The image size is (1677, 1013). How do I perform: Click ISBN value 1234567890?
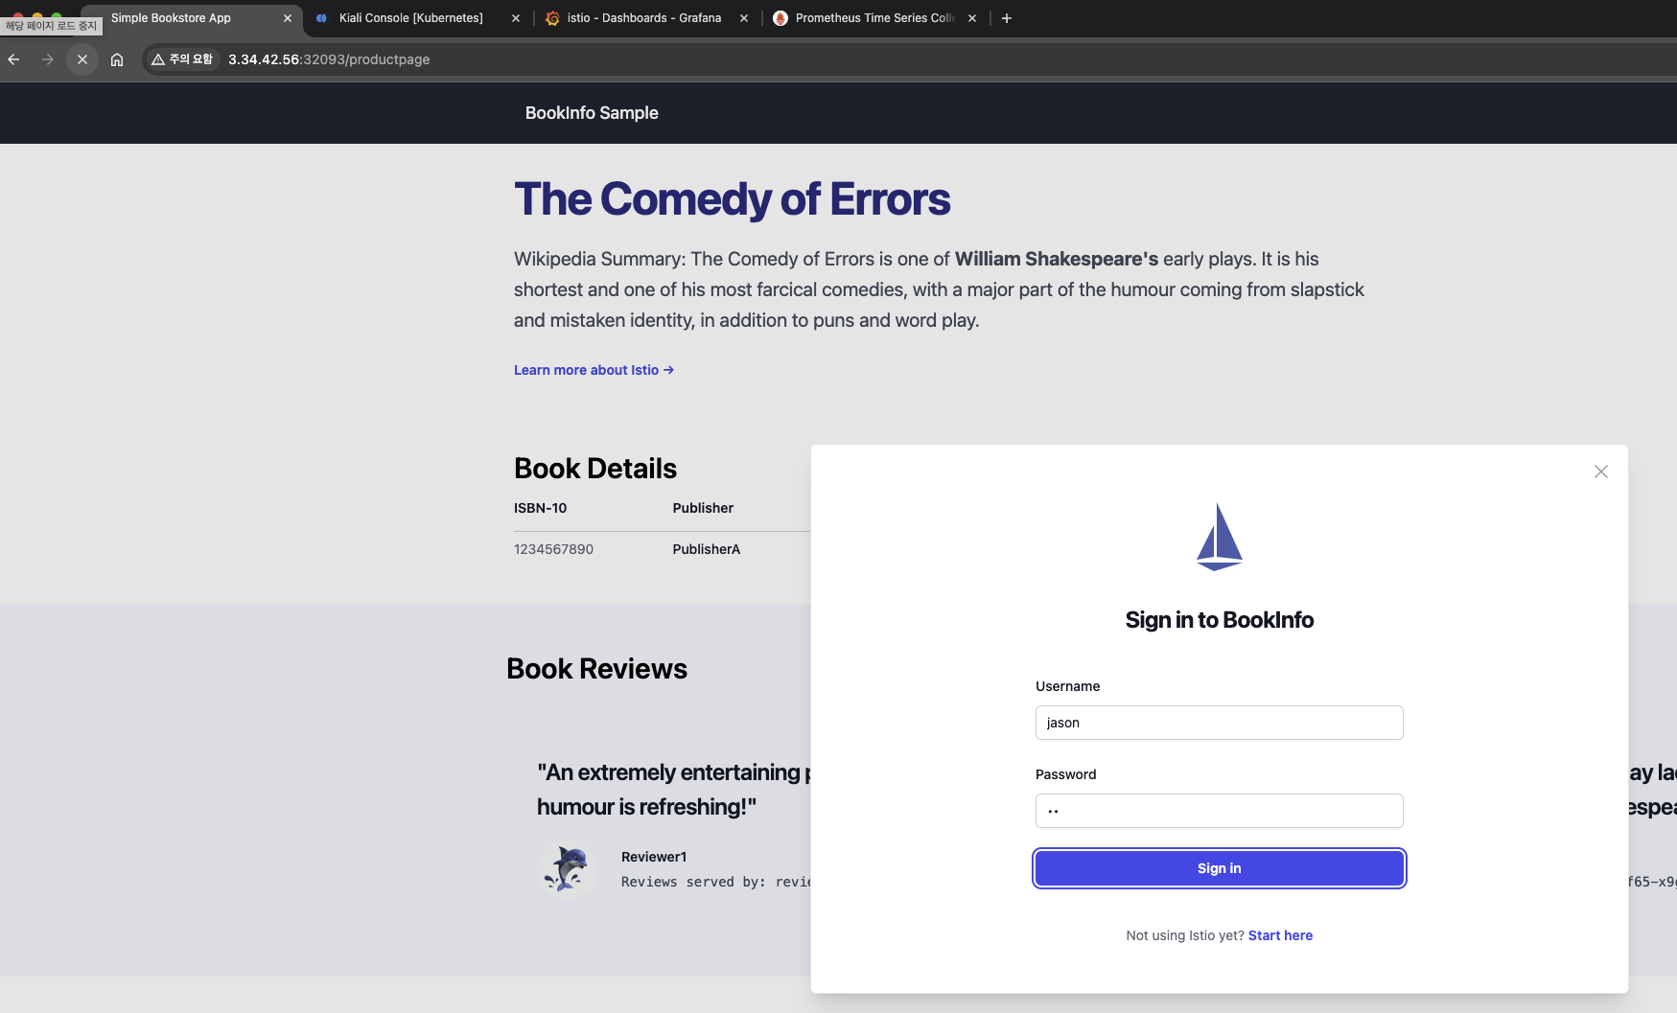(x=553, y=549)
